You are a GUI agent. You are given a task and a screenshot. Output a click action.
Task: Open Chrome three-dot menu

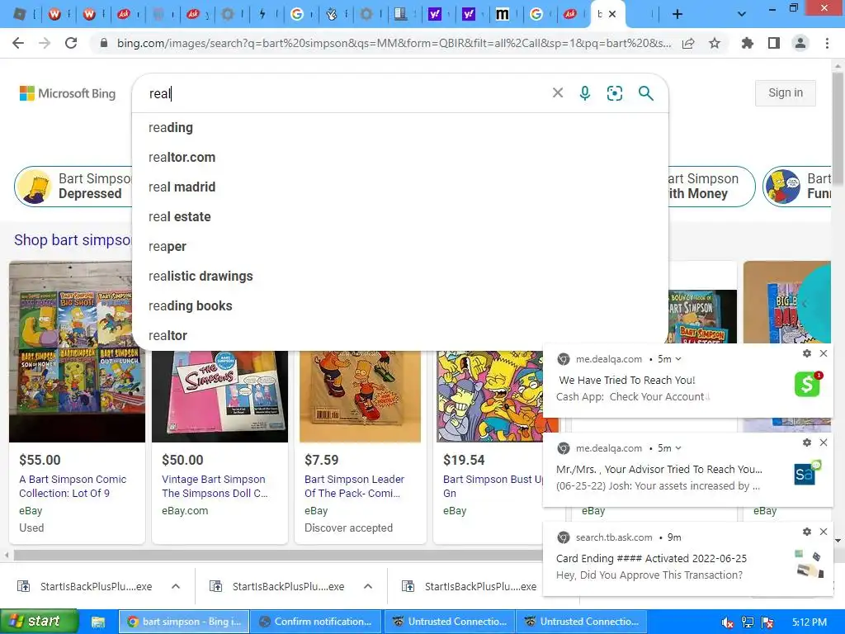827,43
